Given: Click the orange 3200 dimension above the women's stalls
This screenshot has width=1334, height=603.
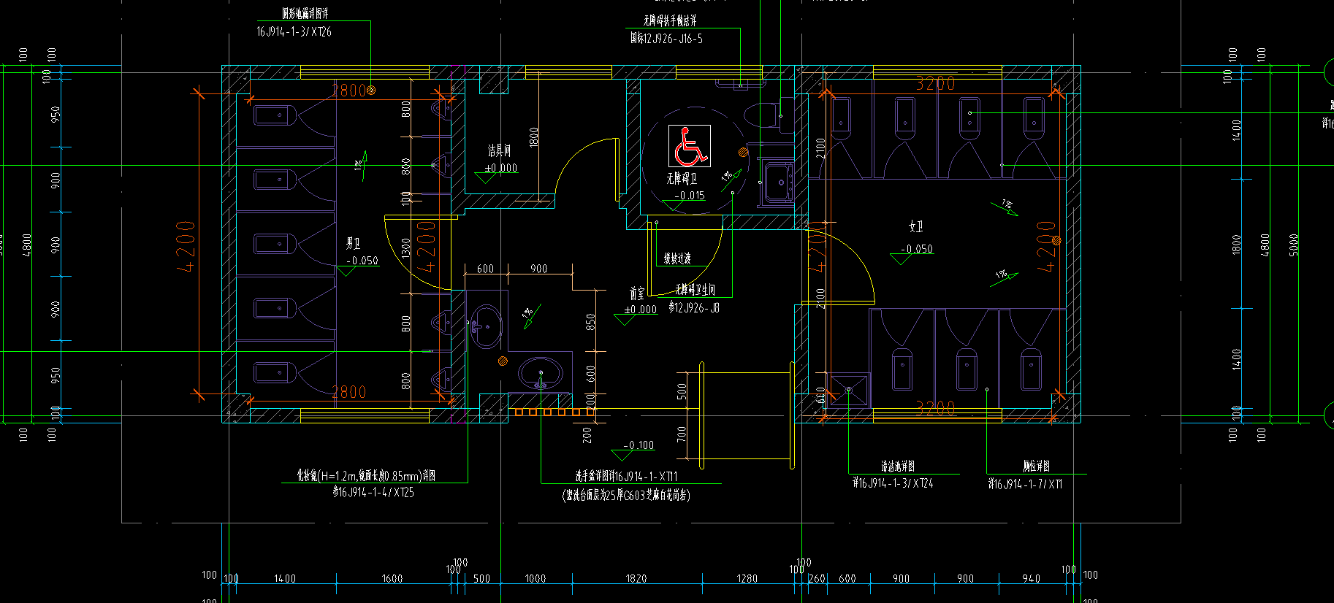Looking at the screenshot, I should point(935,84).
